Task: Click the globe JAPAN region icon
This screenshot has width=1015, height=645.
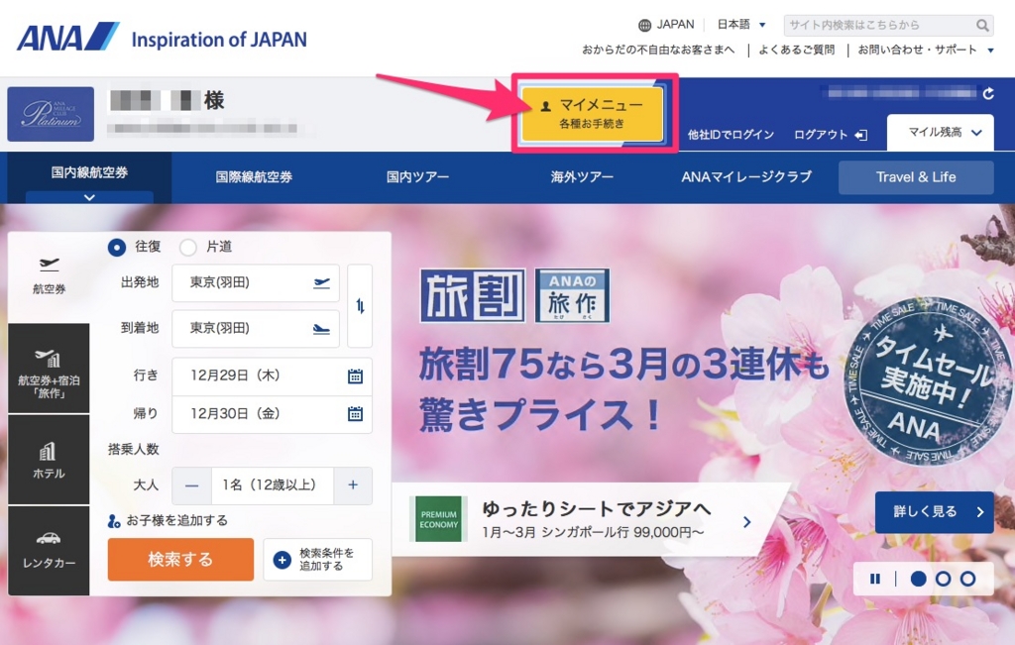Action: pos(644,25)
